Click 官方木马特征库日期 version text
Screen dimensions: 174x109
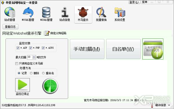tap(115, 100)
